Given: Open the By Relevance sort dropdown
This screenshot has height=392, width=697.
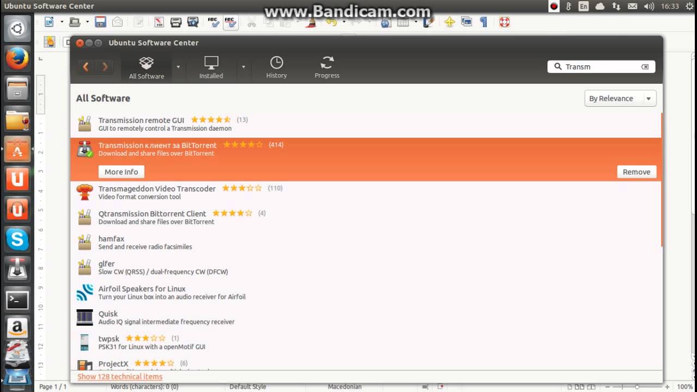Looking at the screenshot, I should pos(620,99).
